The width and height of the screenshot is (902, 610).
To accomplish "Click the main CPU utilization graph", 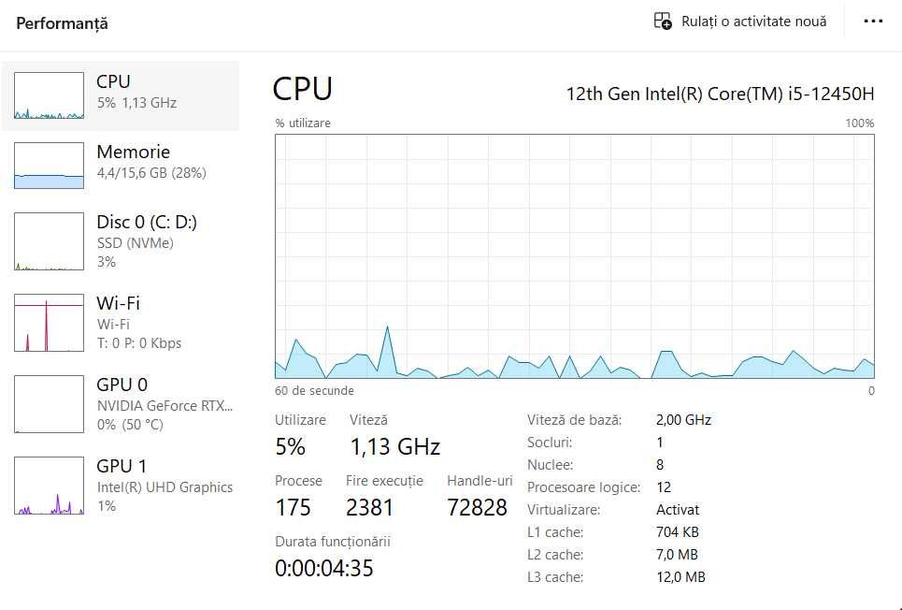I will [x=574, y=255].
